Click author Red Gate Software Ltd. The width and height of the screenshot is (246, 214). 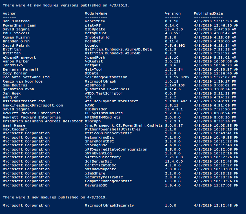[27, 77]
